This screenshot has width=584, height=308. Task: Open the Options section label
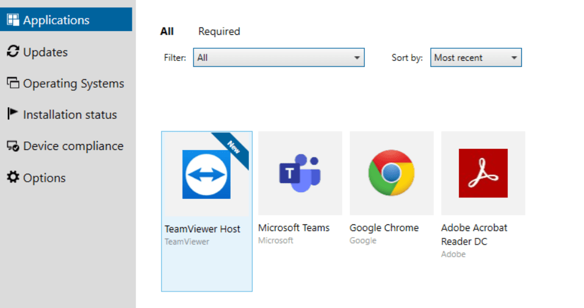[45, 178]
